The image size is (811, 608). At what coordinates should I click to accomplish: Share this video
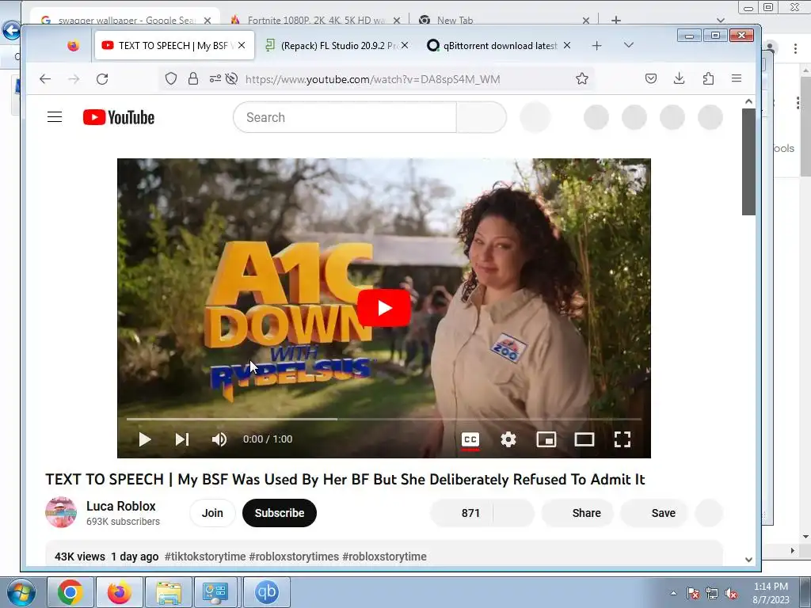[577, 513]
